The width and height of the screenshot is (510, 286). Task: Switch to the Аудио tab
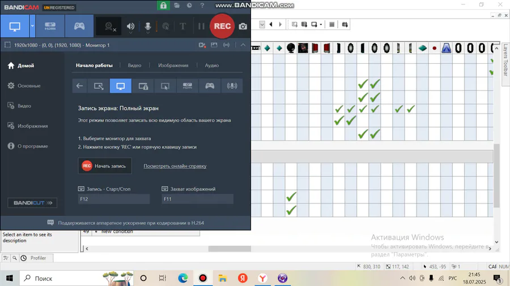(212, 65)
